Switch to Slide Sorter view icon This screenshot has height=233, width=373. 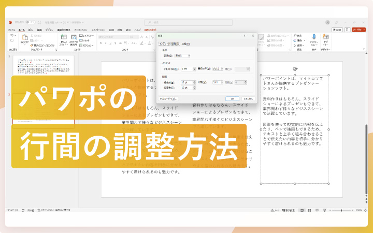[309, 210]
